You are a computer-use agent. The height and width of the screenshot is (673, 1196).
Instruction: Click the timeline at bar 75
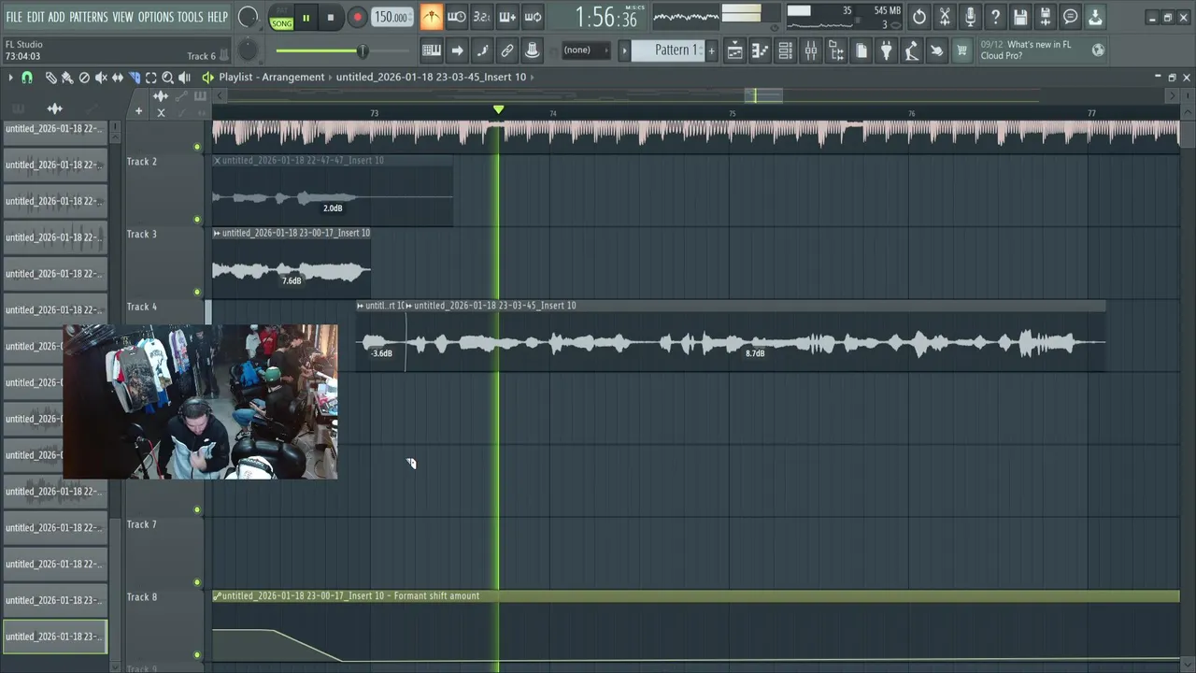click(732, 113)
